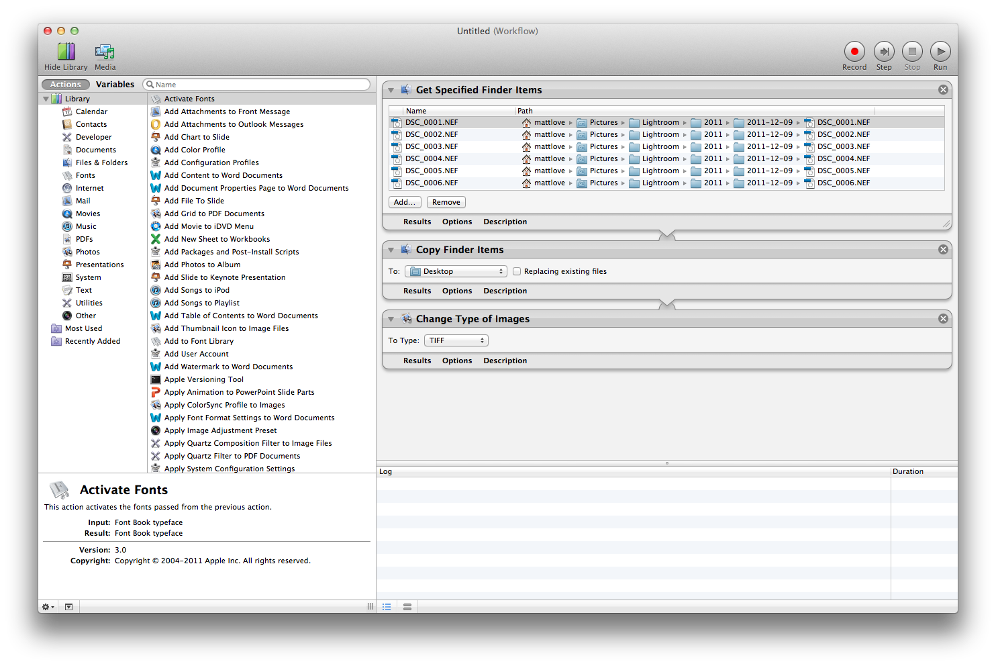This screenshot has width=996, height=666.
Task: Show the variables list view
Action: (407, 606)
